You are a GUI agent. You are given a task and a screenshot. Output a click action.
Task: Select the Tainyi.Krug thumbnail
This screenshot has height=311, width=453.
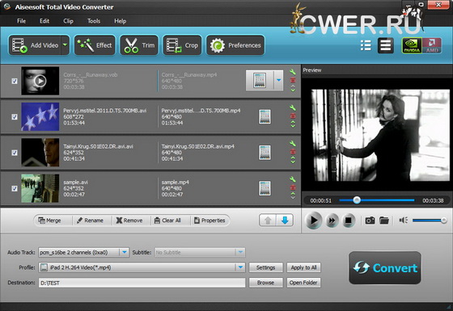(x=40, y=153)
